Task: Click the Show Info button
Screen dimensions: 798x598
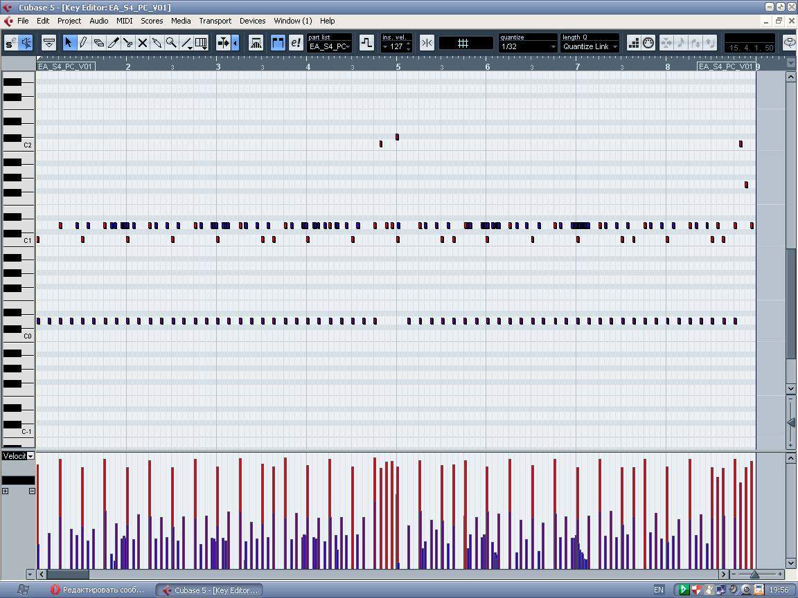Action: [49, 43]
